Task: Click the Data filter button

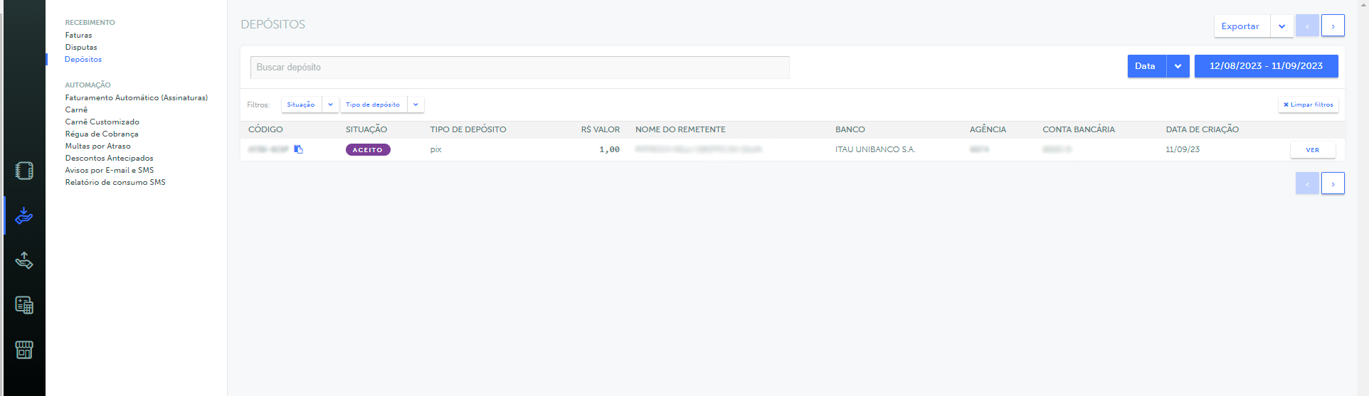Action: click(x=1147, y=66)
